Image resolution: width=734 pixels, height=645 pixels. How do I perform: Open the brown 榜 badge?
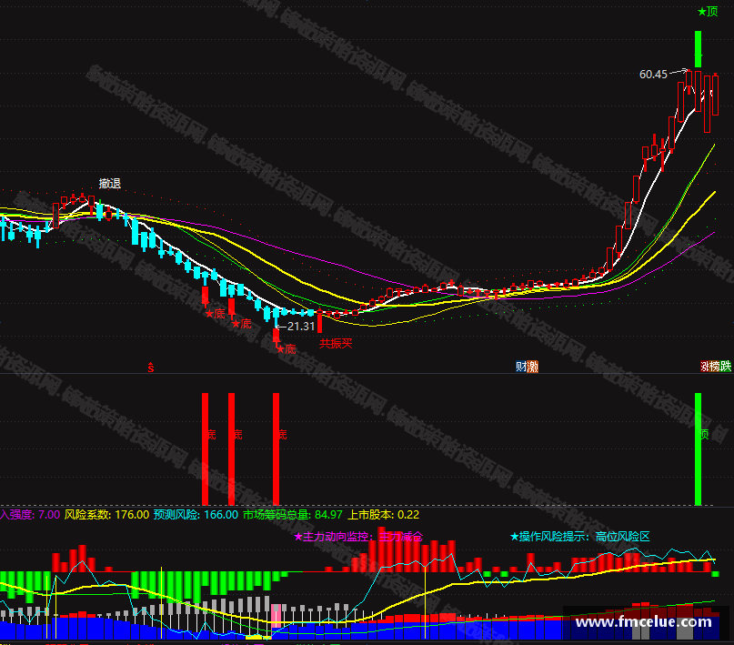point(715,367)
